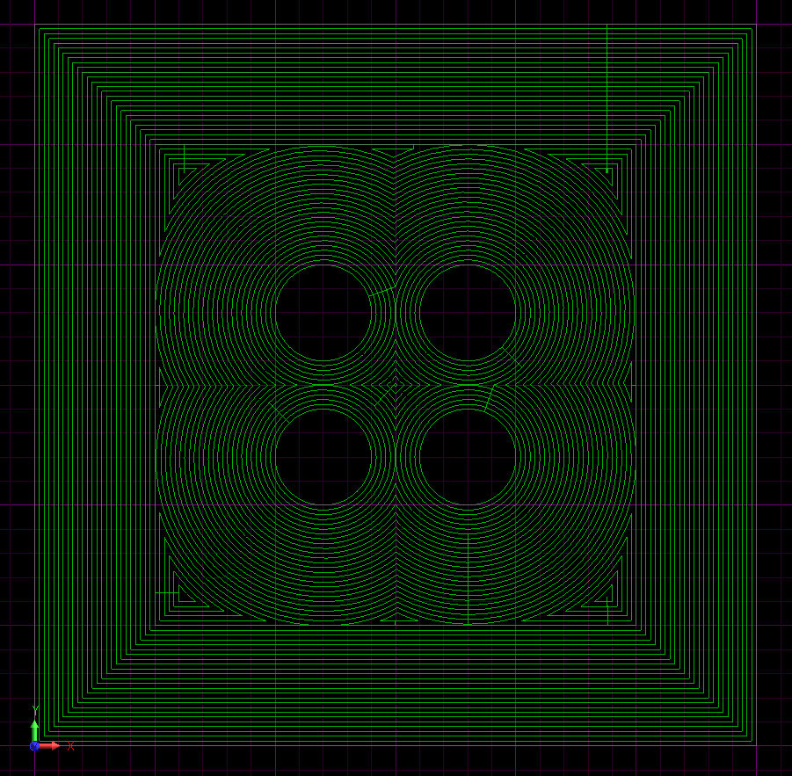Click the red X axis arrow
The height and width of the screenshot is (776, 792).
click(x=49, y=746)
